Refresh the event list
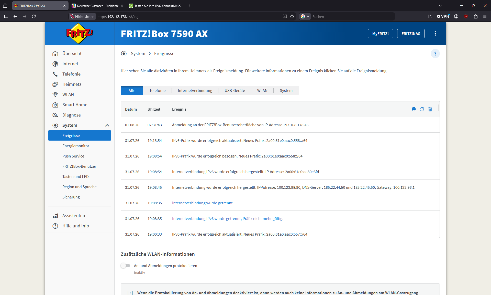 [422, 109]
